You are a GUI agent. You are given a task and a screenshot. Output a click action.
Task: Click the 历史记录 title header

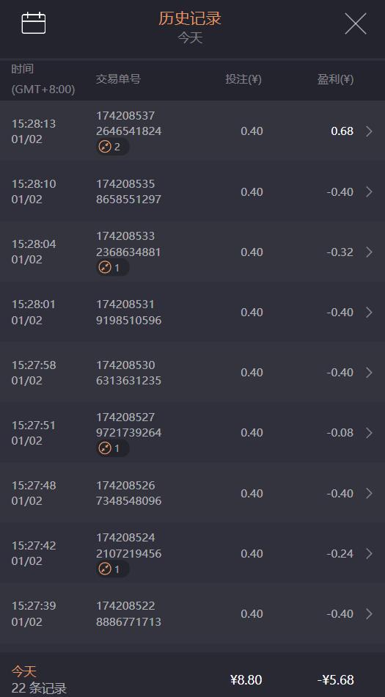pyautogui.click(x=190, y=18)
